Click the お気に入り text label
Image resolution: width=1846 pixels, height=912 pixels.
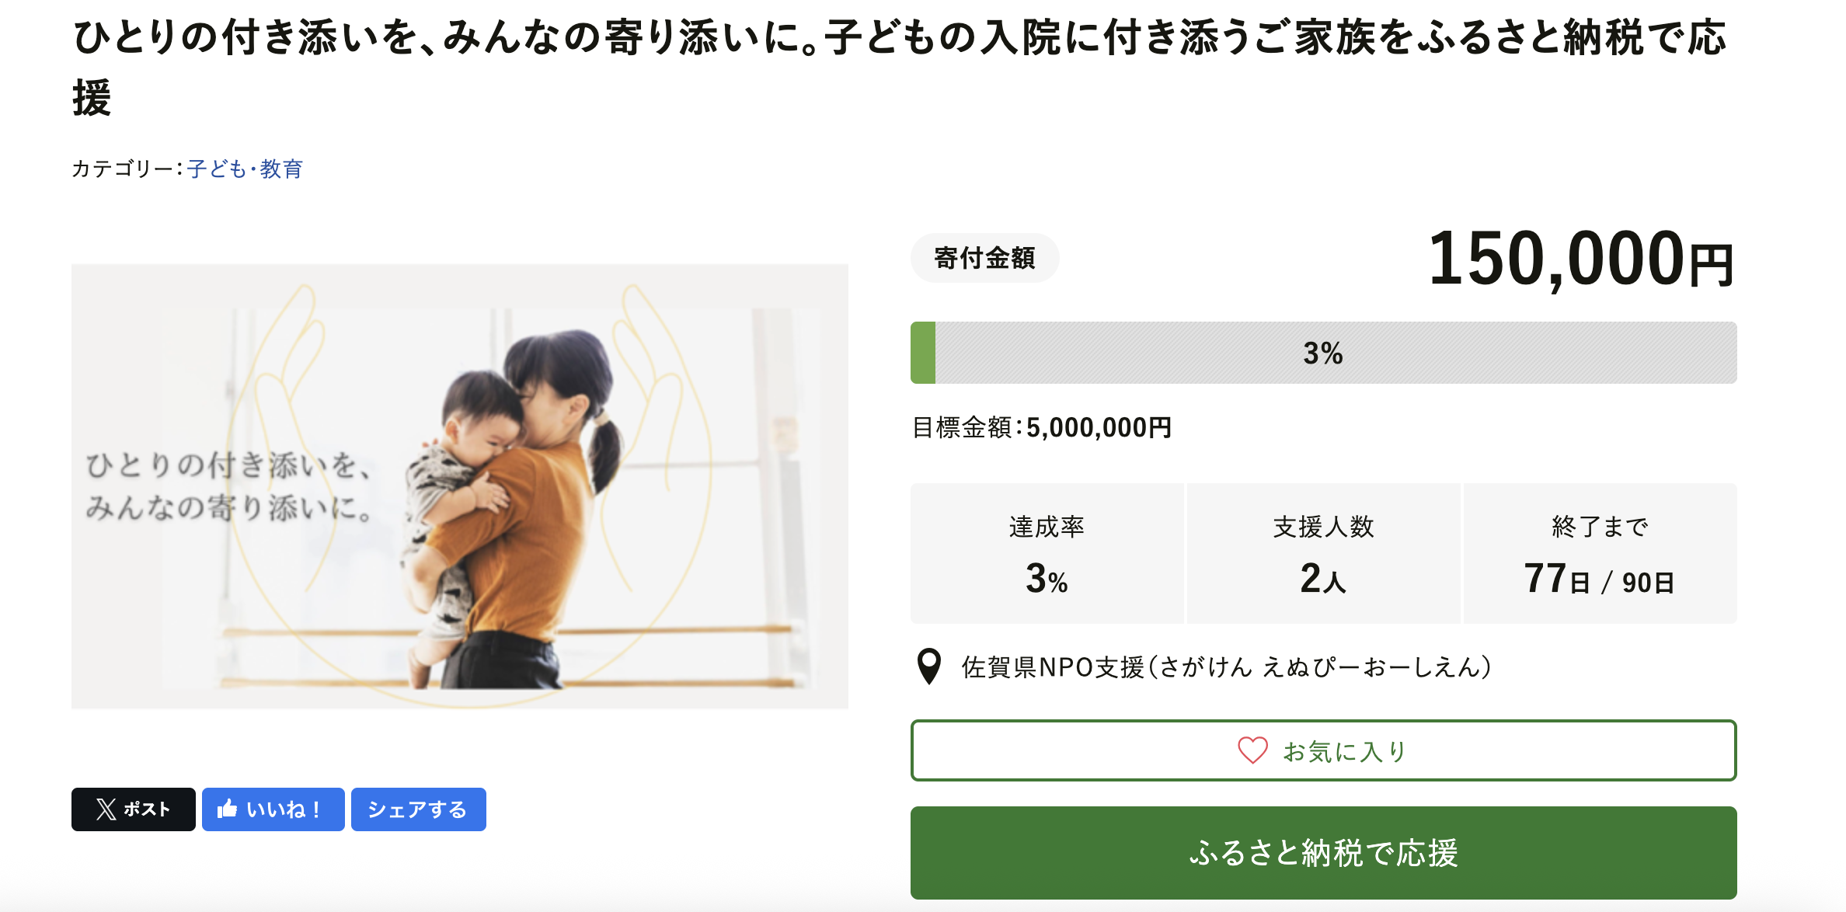[1345, 751]
